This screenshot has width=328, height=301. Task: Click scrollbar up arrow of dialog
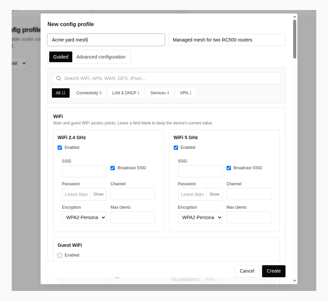(295, 16)
